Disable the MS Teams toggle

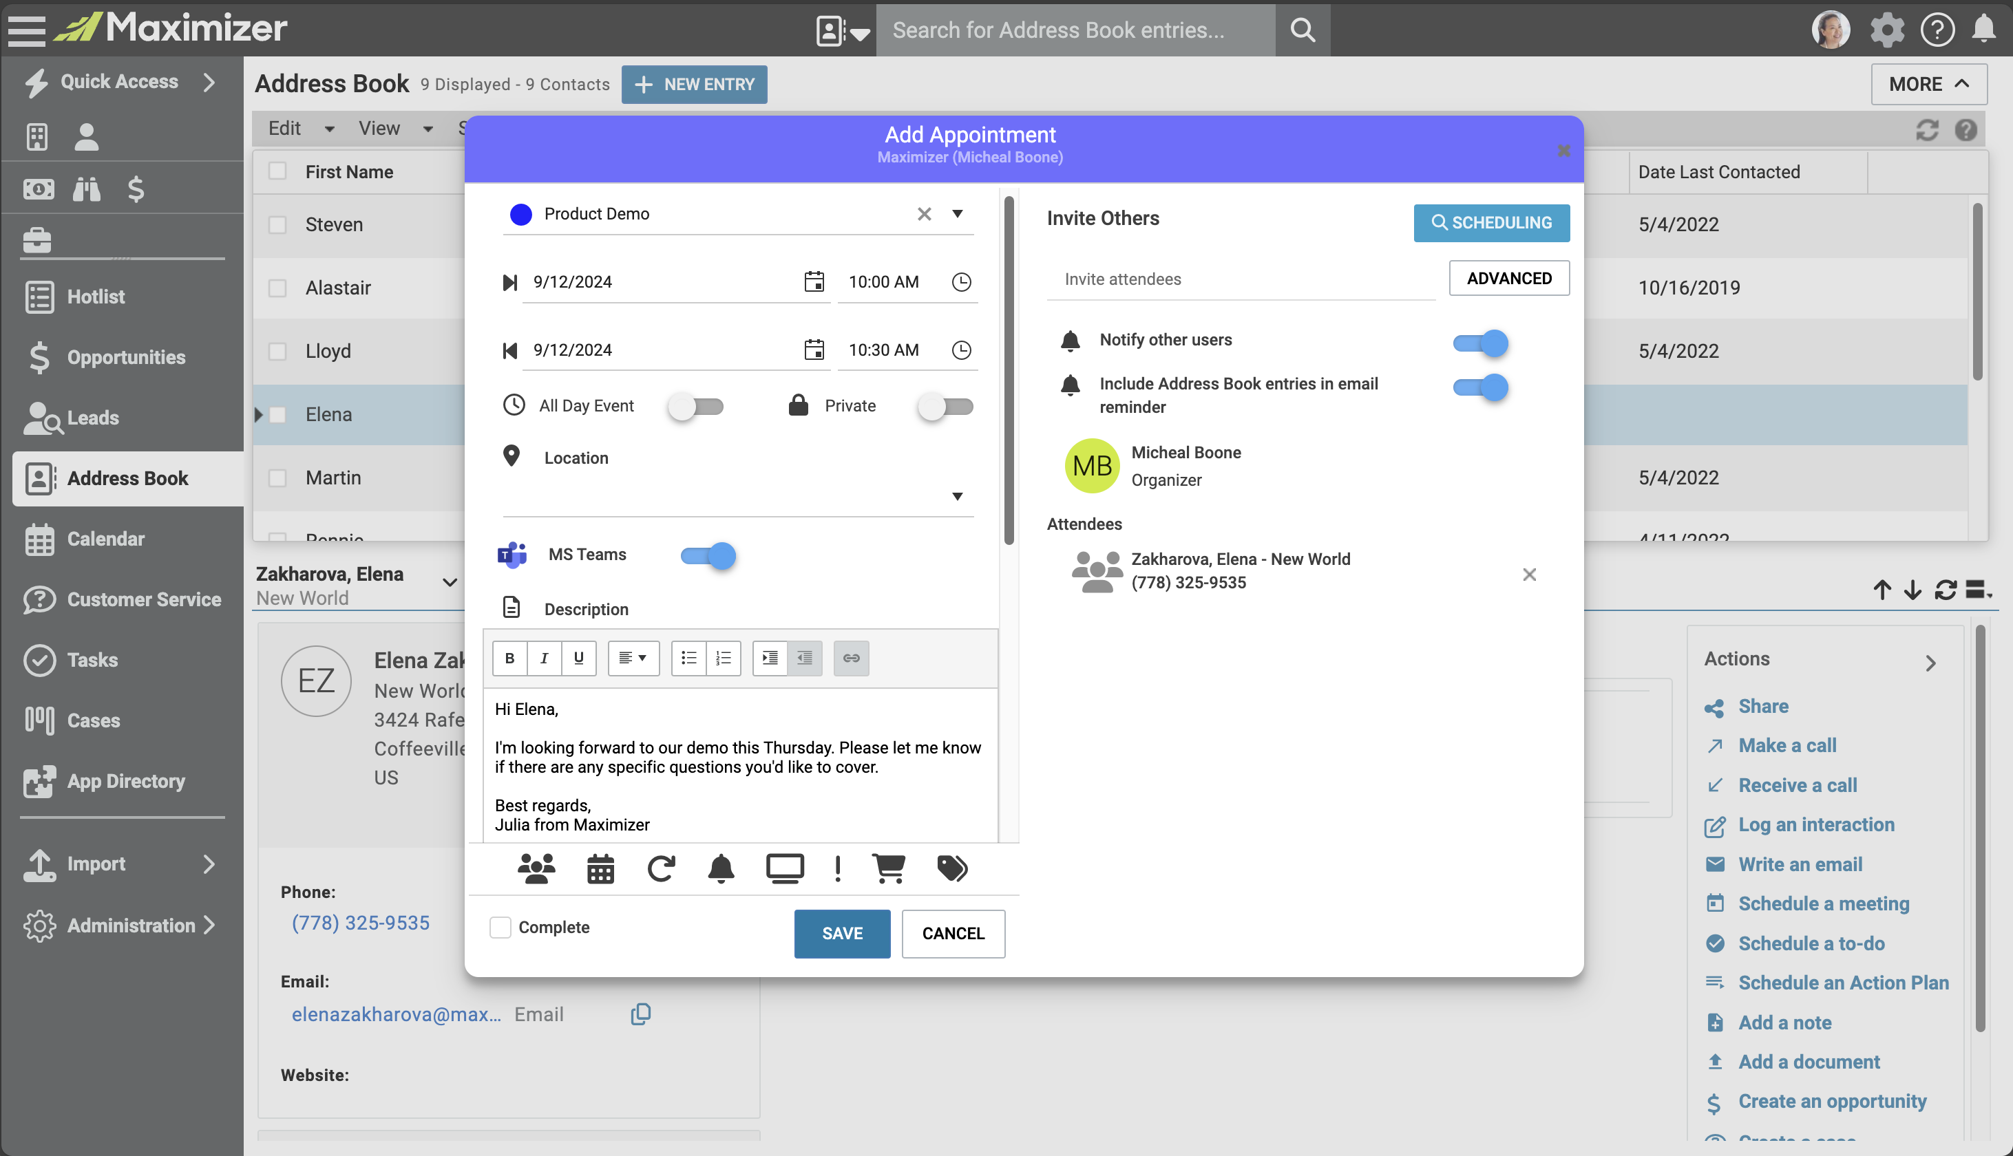708,555
